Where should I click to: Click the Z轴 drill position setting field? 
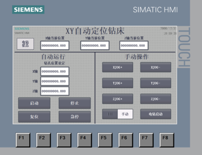(x=55, y=91)
